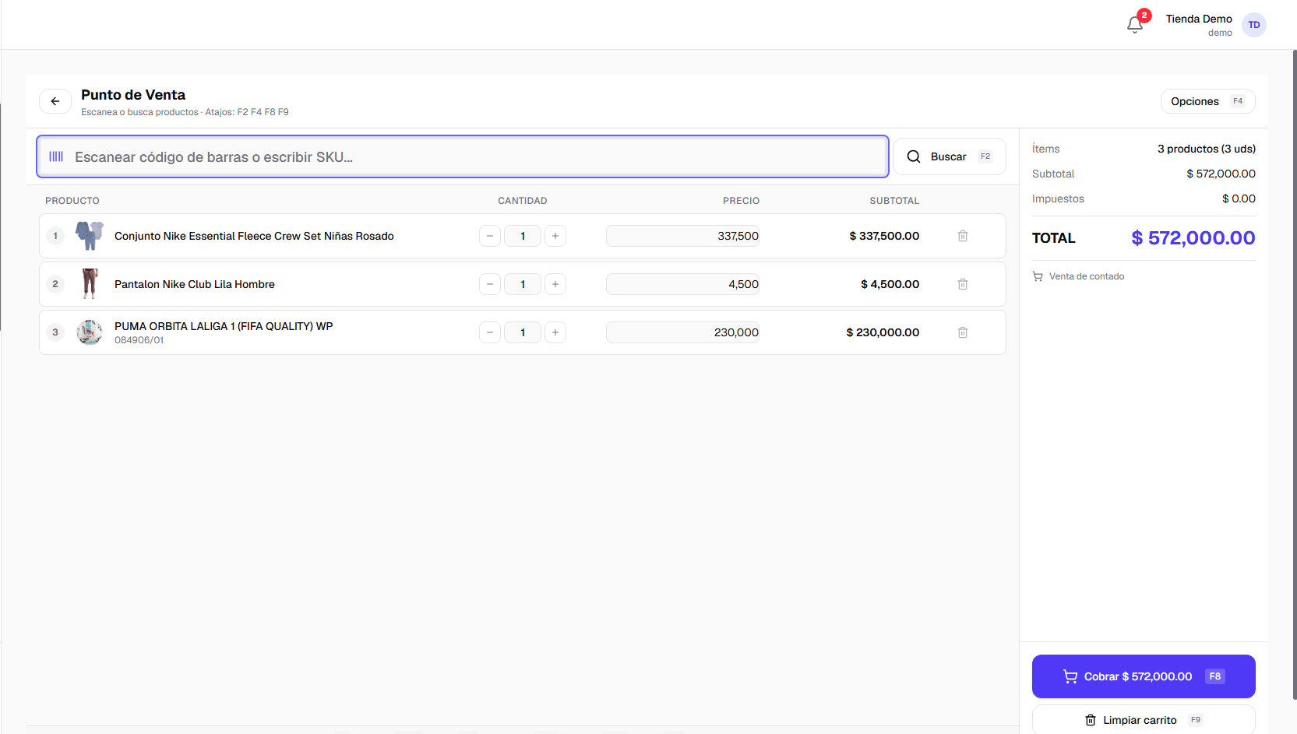Click Cobrar $ 572,000.00 button
Screen dimensions: 1297x734
pos(1144,676)
